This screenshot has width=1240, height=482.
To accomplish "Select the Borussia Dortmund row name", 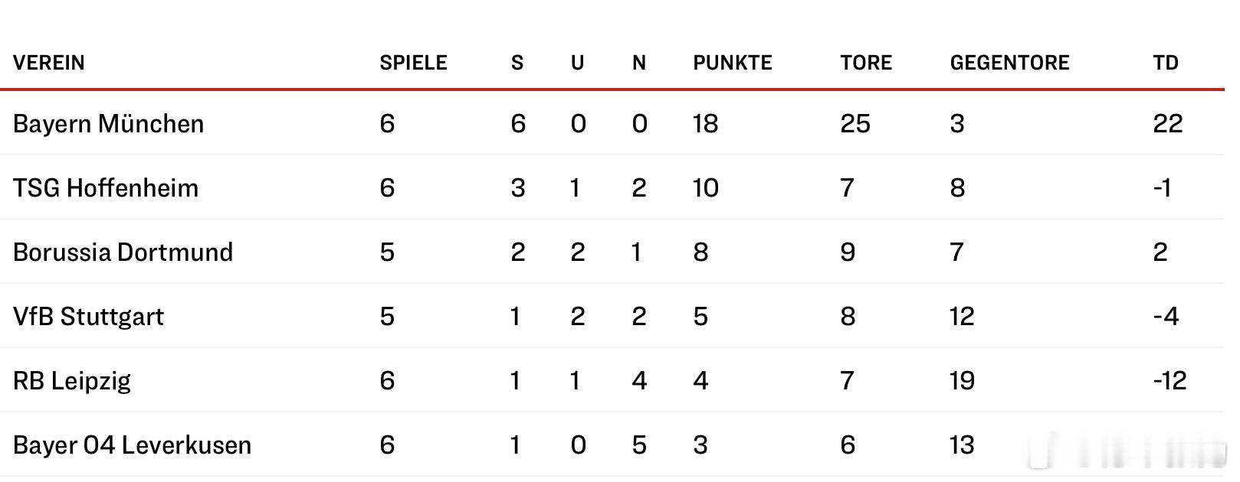I will point(123,252).
